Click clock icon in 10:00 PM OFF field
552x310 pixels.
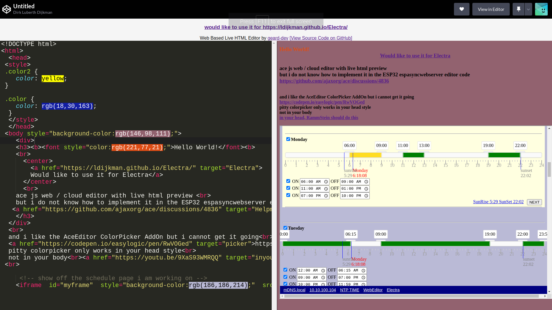pyautogui.click(x=366, y=196)
